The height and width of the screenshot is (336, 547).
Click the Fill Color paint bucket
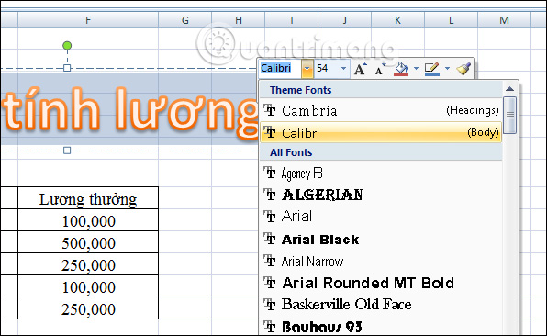point(401,69)
